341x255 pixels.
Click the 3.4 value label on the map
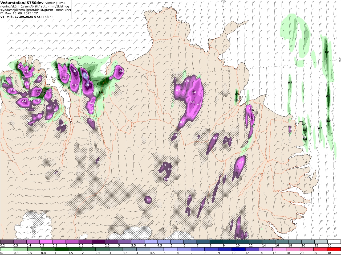pos(75,71)
